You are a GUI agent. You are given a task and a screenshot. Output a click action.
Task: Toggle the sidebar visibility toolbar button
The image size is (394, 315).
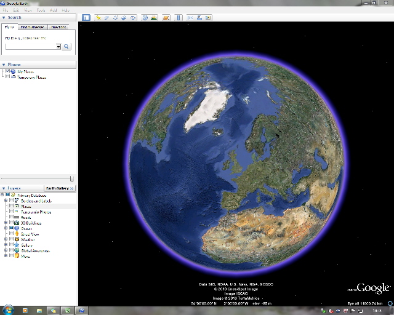coord(86,18)
